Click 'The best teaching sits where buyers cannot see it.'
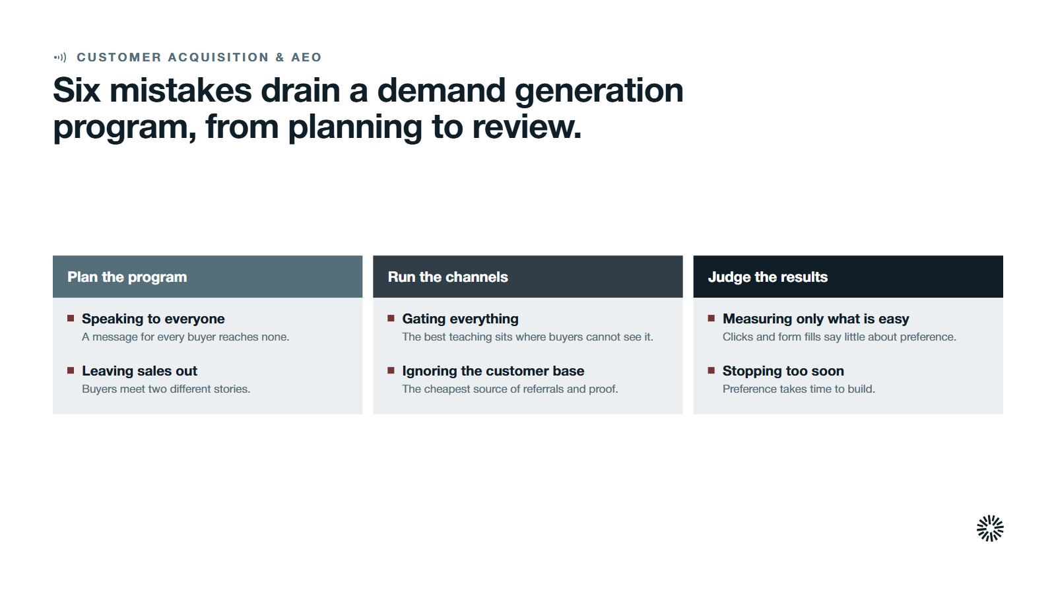The width and height of the screenshot is (1056, 594). (x=527, y=337)
